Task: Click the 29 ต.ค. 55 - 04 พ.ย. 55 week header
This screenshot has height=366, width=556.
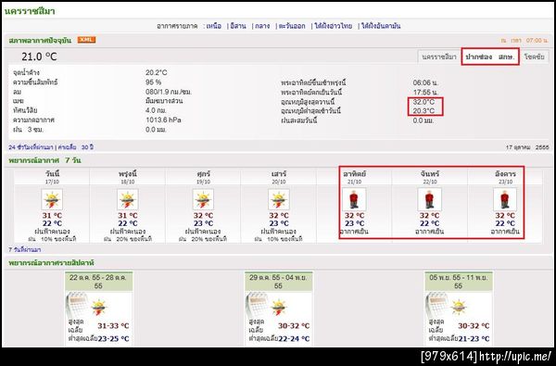Action: pyautogui.click(x=278, y=282)
